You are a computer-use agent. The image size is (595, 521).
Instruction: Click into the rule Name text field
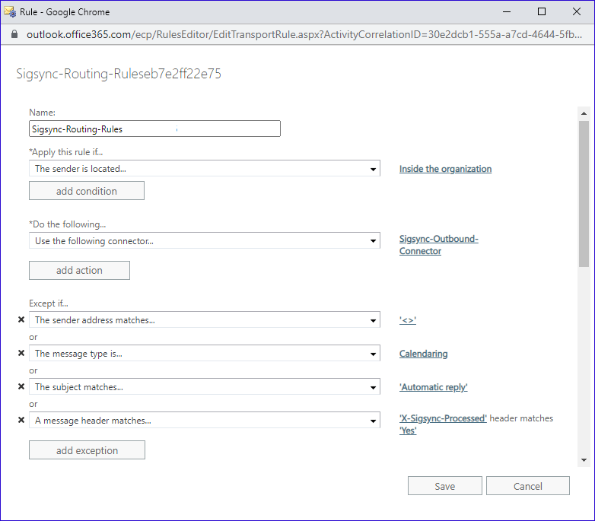coord(154,129)
